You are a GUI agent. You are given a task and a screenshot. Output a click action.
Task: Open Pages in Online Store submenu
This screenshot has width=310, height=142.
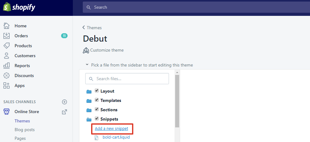point(20,138)
